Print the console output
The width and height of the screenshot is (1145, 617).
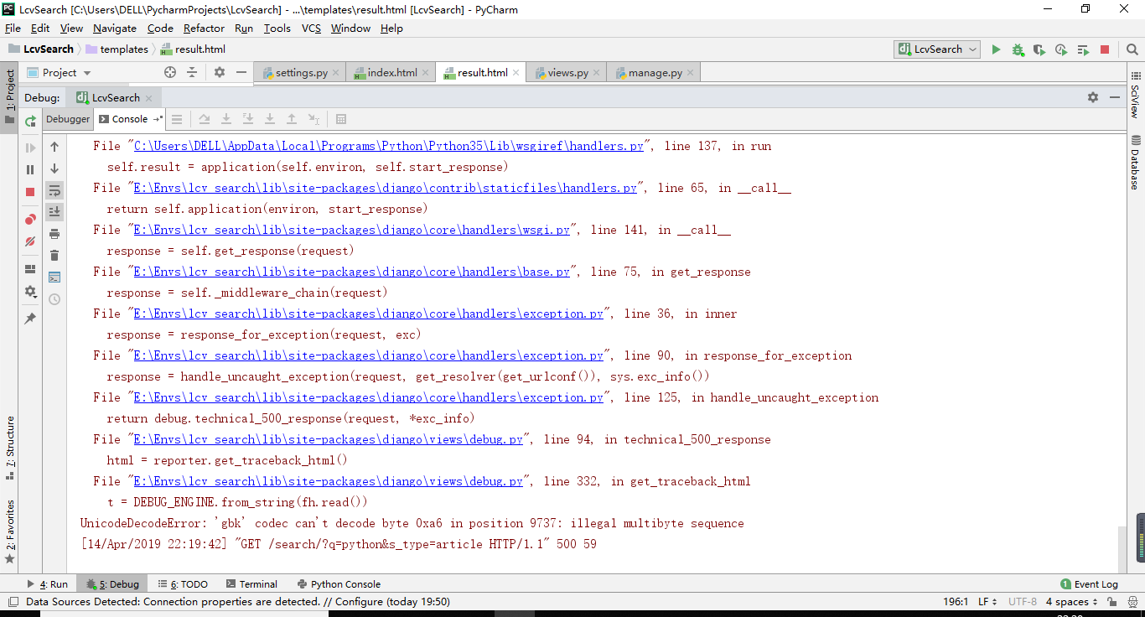(x=54, y=234)
